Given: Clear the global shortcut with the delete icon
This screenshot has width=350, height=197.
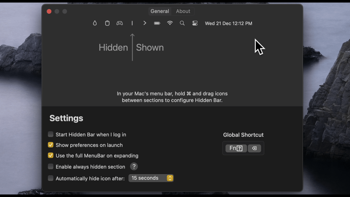Looking at the screenshot, I should coord(254,148).
